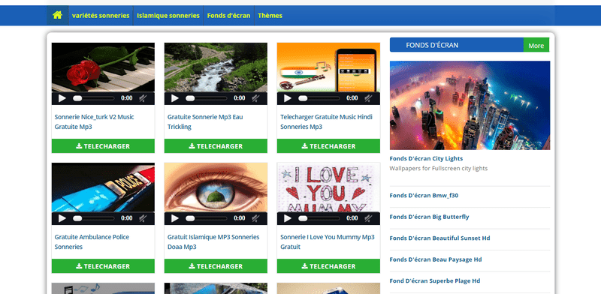Viewport: 601px width, 294px height.
Task: Play the Ambulance Police ringtone audio
Action: pos(62,218)
